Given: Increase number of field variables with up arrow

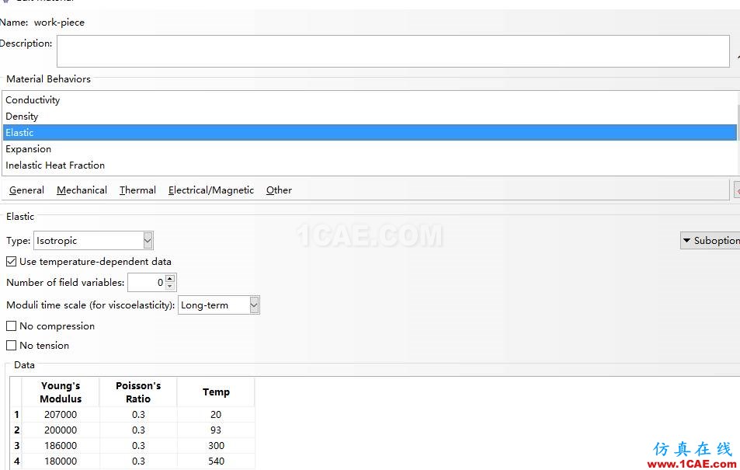Looking at the screenshot, I should click(x=170, y=278).
